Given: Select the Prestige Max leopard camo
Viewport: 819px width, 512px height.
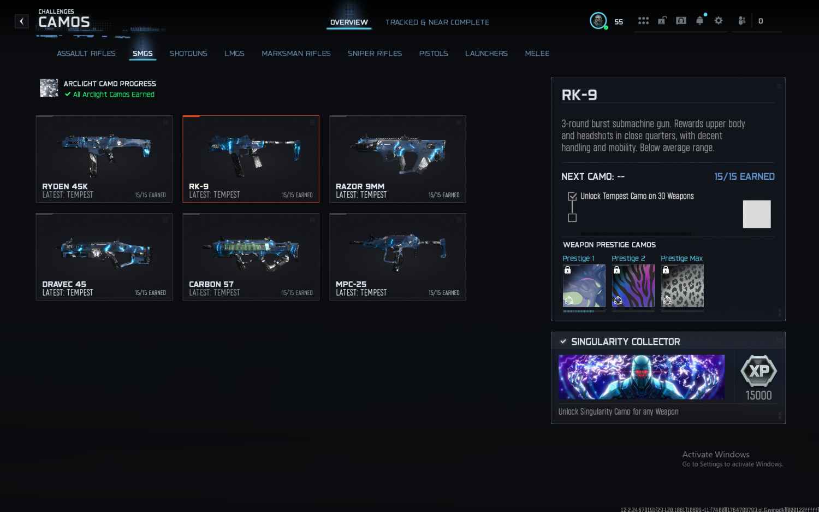Looking at the screenshot, I should pos(682,286).
